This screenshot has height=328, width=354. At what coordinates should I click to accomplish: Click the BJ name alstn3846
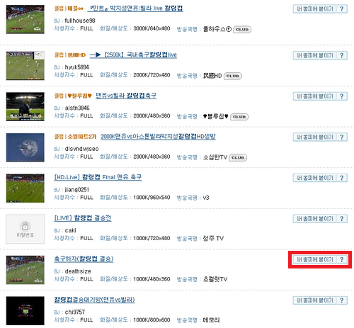point(77,108)
